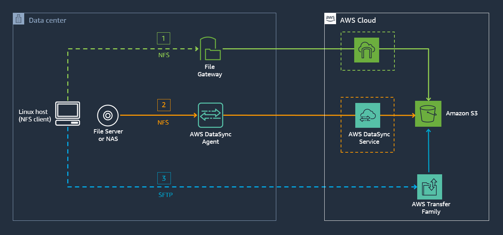Click the blue 'SFTP' label
Viewport: 503px width, 235px height.
(165, 195)
